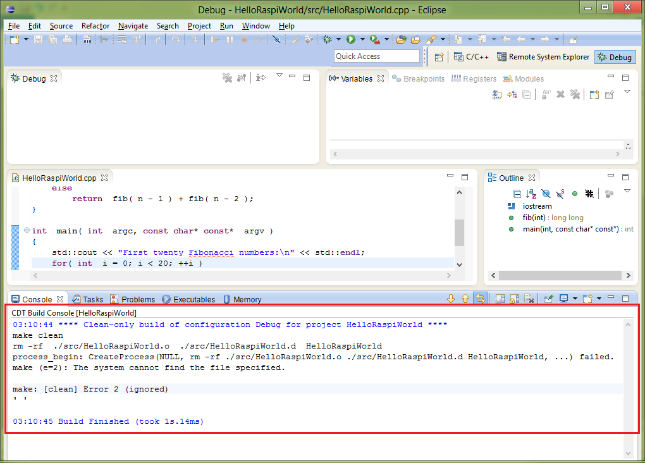The width and height of the screenshot is (645, 463).
Task: Toggle Hide Static Members in Outline
Action: pyautogui.click(x=560, y=194)
